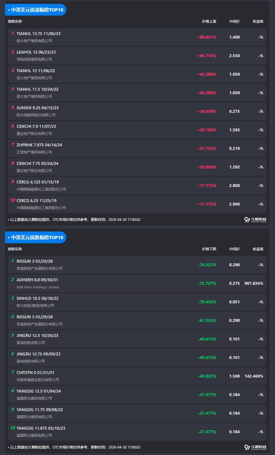The width and height of the screenshot is (275, 455).
Task: Click 收益率 column header in the losers table
Action: [258, 249]
